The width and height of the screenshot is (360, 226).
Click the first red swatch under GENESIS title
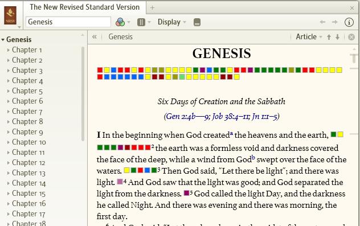pos(100,70)
